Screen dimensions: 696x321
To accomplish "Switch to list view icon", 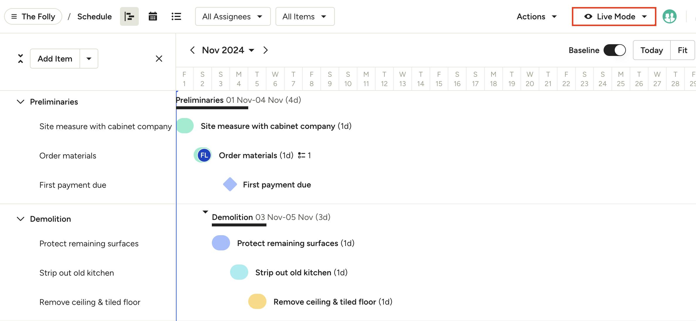I will click(x=176, y=16).
